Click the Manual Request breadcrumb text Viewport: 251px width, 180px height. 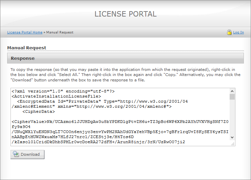point(60,32)
